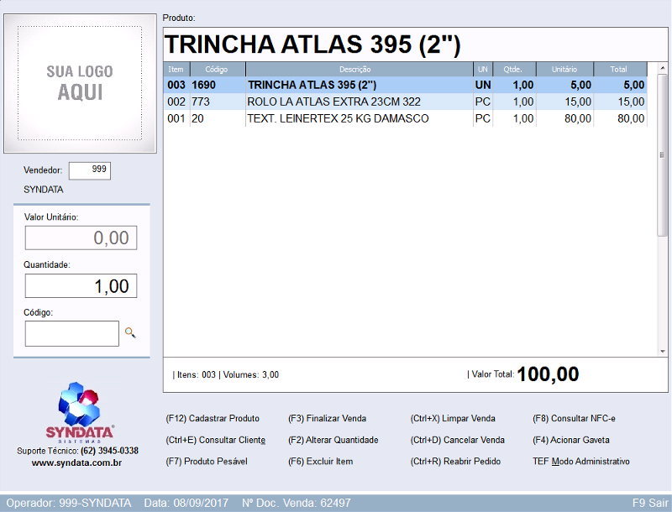Viewport: 672px width, 512px height.
Task: Click TEF Modo Administrativo
Action: (x=581, y=462)
